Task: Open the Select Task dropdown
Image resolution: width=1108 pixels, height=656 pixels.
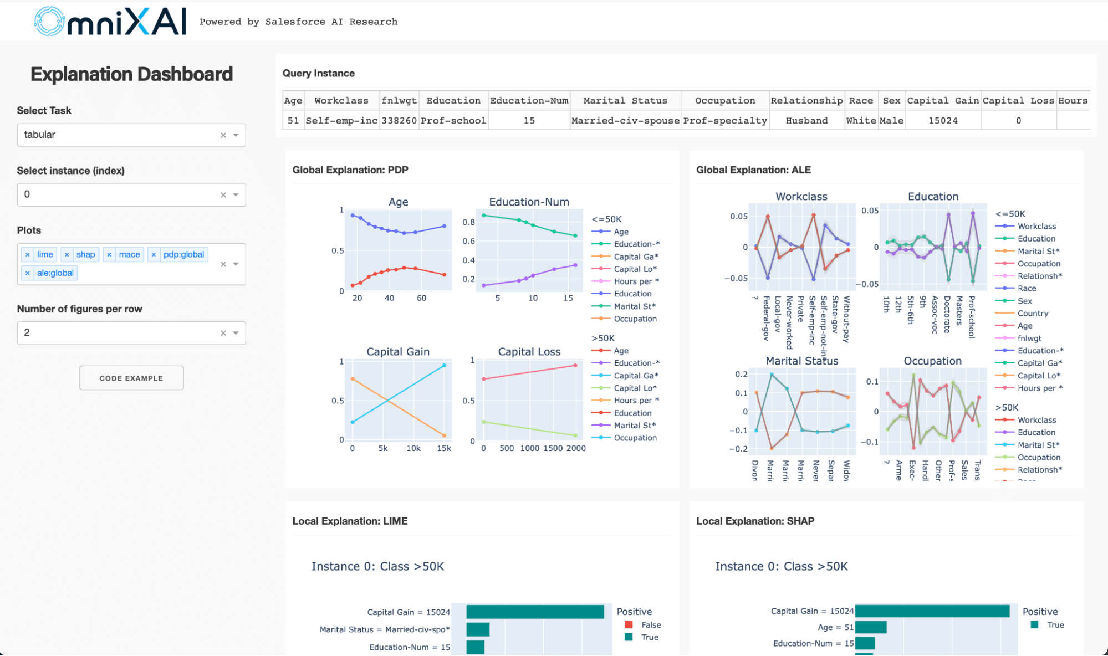Action: [x=237, y=134]
